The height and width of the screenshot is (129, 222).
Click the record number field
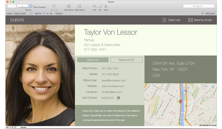click(22, 5)
